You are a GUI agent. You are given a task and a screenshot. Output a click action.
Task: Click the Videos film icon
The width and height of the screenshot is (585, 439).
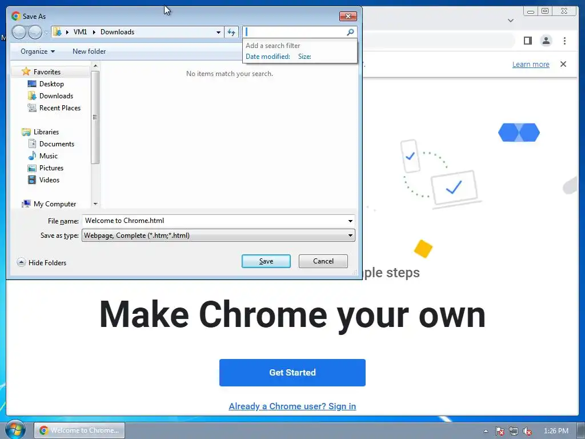(32, 179)
